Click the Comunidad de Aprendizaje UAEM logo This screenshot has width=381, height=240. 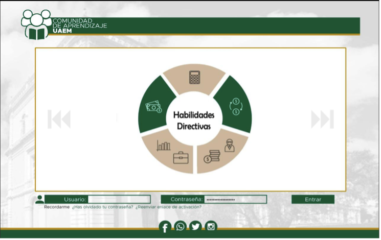pos(37,25)
